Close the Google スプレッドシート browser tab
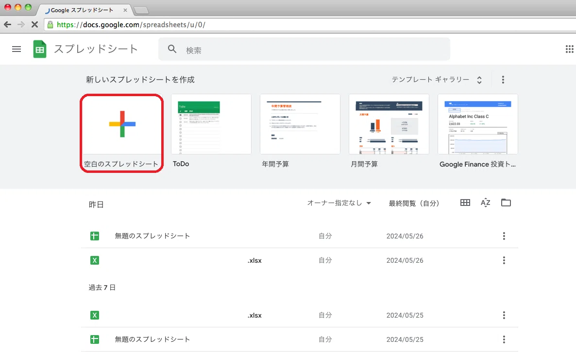The image size is (576, 355). (125, 10)
